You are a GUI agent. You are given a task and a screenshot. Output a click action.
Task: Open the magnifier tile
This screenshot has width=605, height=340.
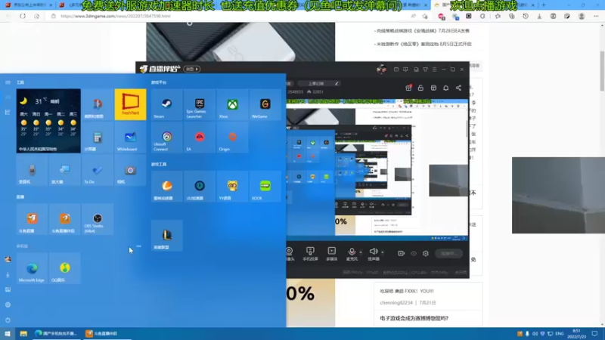coord(65,170)
